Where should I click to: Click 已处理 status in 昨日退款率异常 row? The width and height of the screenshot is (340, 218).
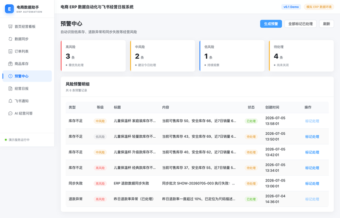coord(251,199)
